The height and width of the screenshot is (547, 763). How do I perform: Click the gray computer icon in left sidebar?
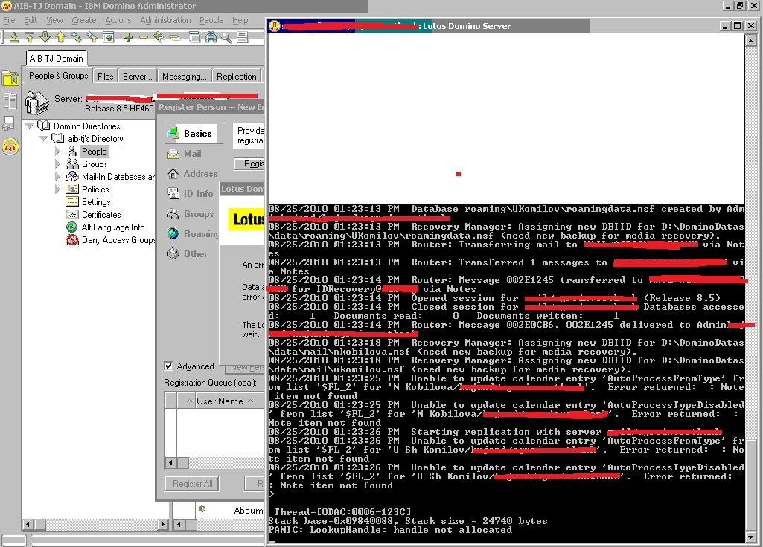(x=8, y=124)
